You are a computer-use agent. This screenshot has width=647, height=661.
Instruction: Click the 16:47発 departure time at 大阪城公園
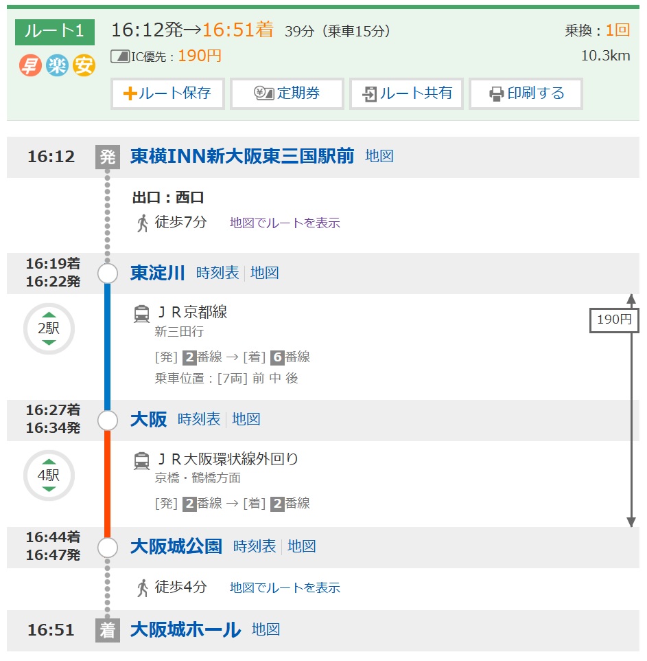pyautogui.click(x=53, y=555)
